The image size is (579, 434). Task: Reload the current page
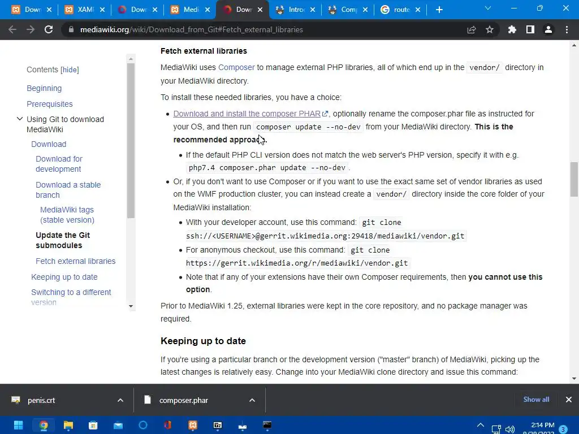pyautogui.click(x=49, y=29)
